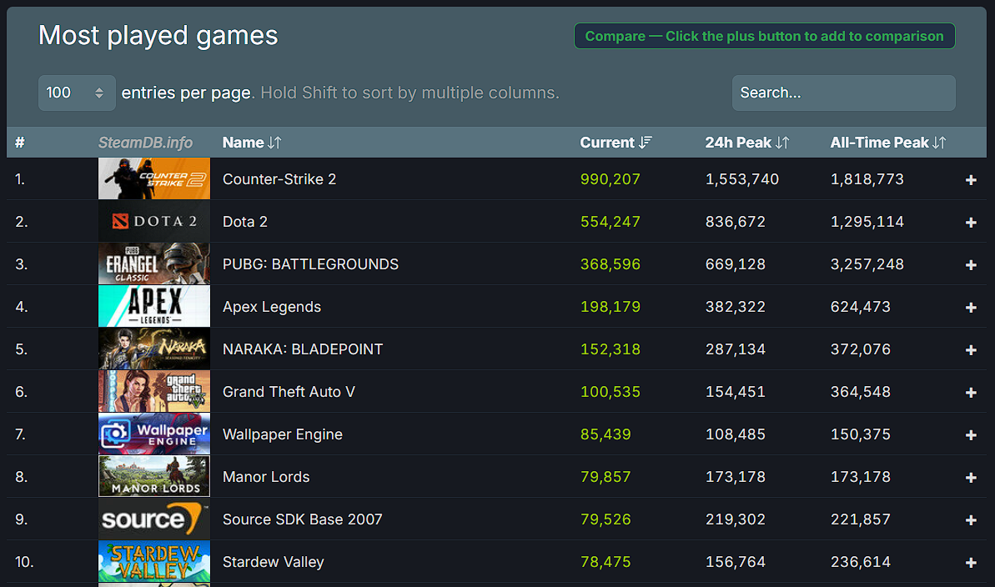The image size is (995, 587).
Task: Select PUBG all-time peak 3,257,248
Action: click(x=867, y=264)
